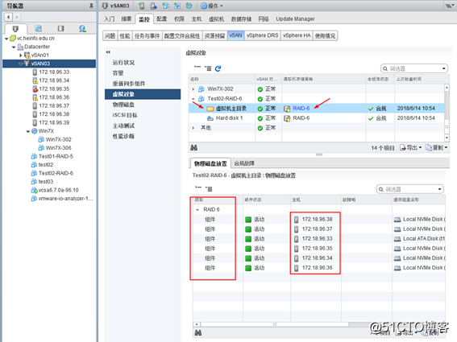Open the 数据存储 tab
Viewport: 457px width, 342px height.
point(241,19)
